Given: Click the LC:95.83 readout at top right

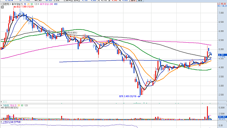Looking at the screenshot, I should (222, 4).
